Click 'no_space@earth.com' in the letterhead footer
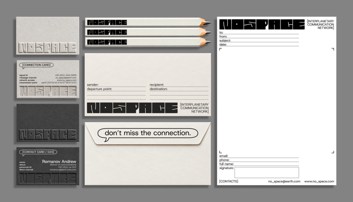This screenshot has height=202, width=353. (x=284, y=181)
